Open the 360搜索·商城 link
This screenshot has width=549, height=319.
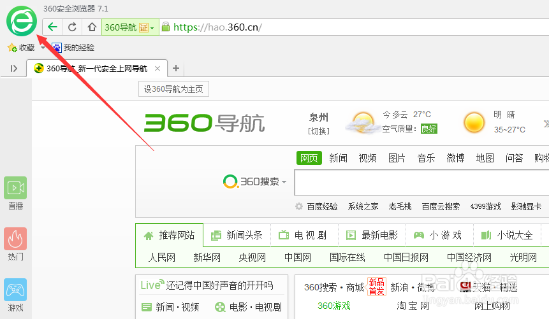pyautogui.click(x=334, y=287)
